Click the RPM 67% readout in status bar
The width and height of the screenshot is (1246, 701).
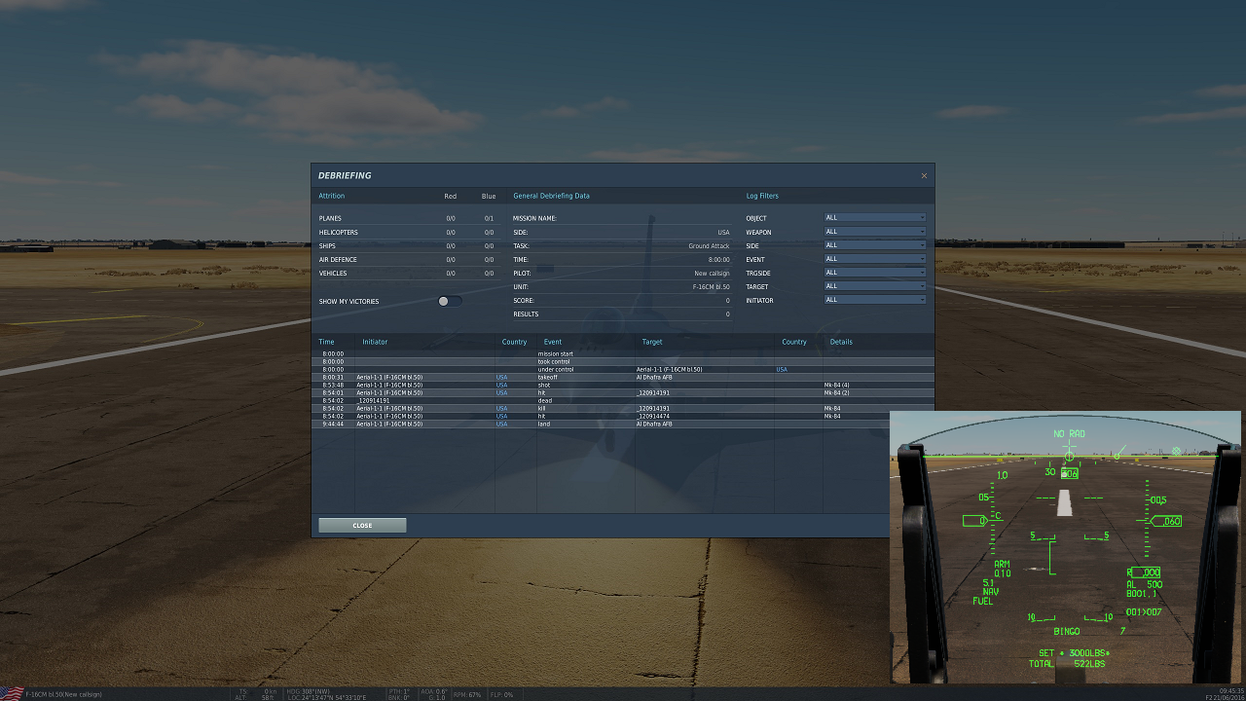[467, 694]
